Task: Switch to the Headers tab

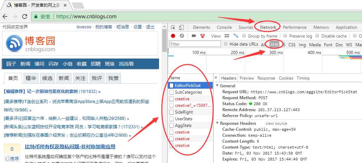Action: (229, 78)
